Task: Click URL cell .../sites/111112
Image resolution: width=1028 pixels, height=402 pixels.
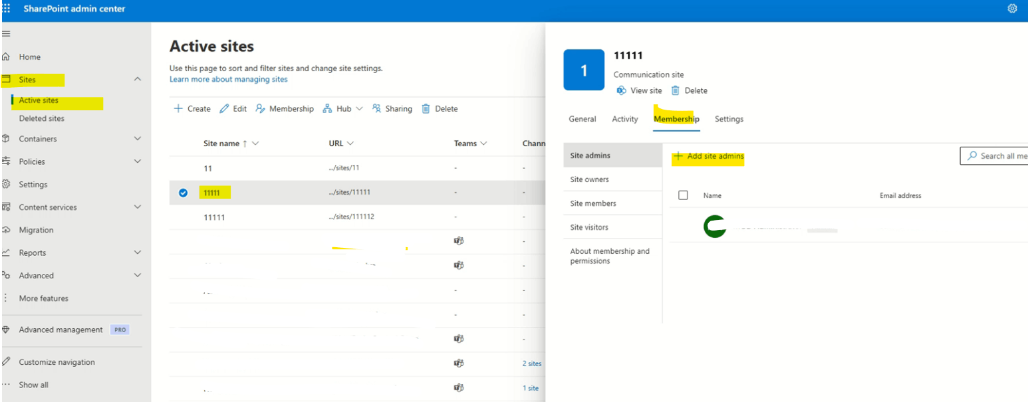Action: pyautogui.click(x=351, y=217)
